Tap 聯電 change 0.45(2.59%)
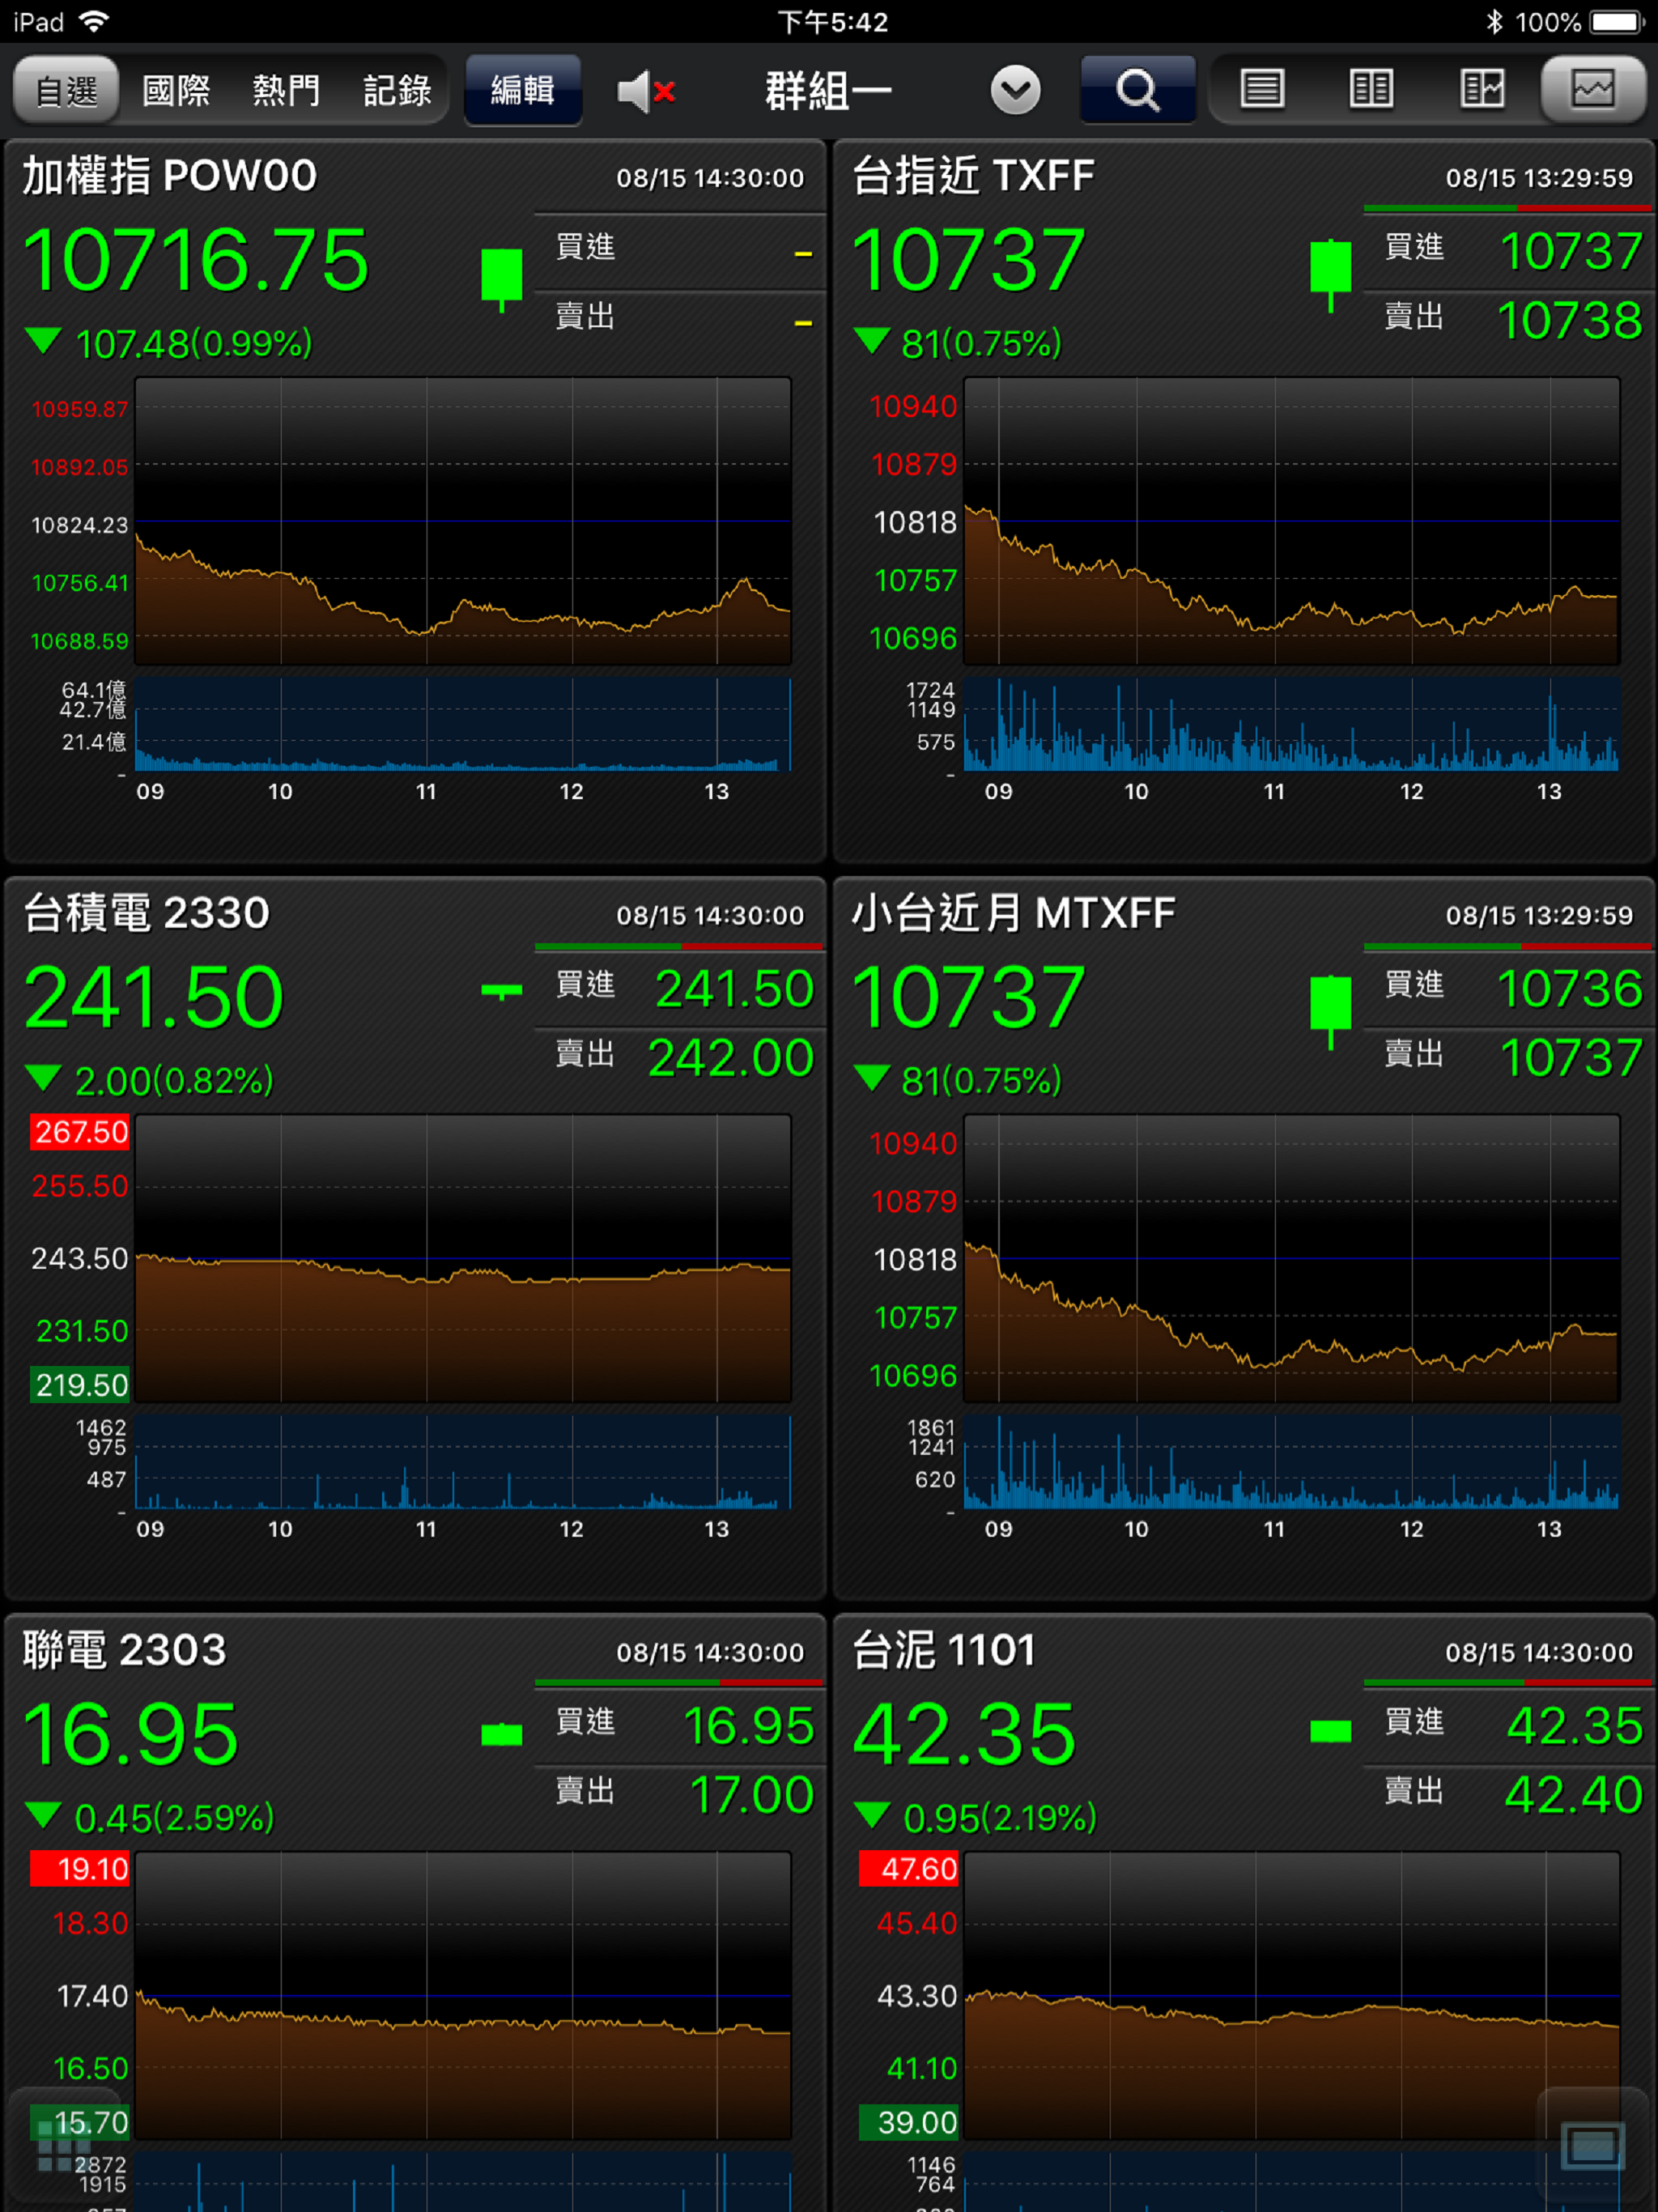The width and height of the screenshot is (1658, 2212). coord(174,1818)
